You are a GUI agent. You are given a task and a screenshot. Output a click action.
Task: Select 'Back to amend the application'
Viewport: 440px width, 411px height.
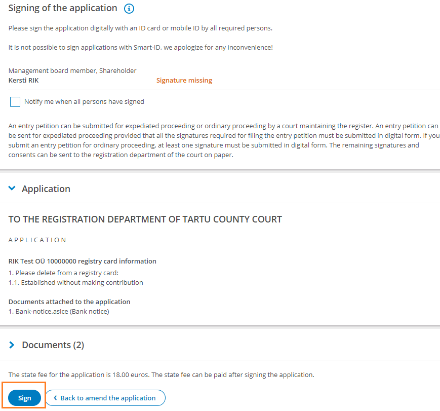(x=105, y=398)
